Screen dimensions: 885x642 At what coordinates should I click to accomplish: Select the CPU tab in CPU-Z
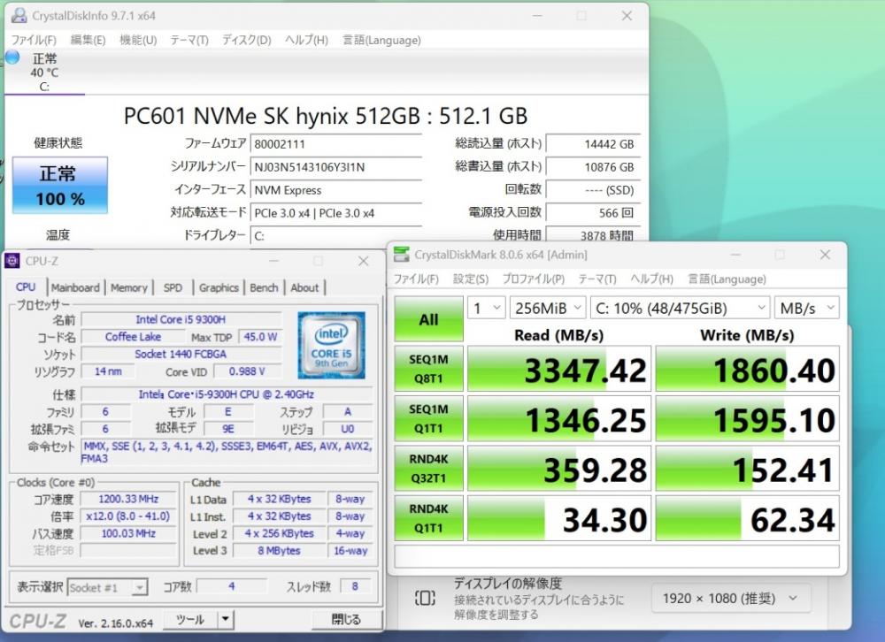point(26,287)
